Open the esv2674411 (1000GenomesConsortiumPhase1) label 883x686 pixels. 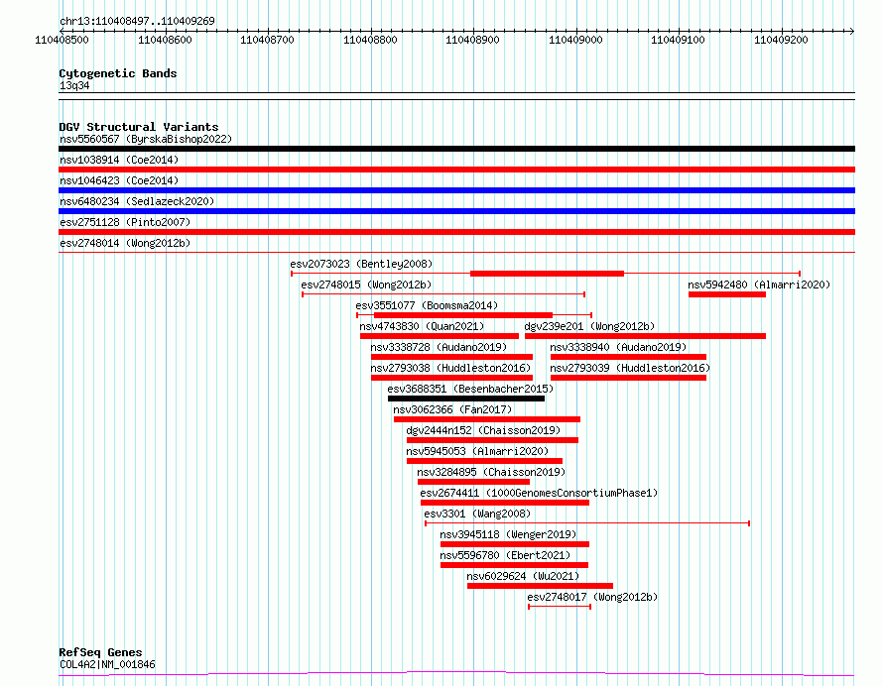pos(540,493)
